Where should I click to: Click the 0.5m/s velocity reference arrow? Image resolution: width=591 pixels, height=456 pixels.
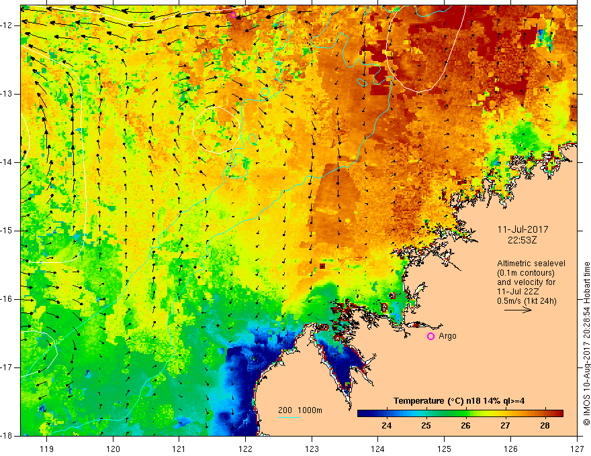518,310
